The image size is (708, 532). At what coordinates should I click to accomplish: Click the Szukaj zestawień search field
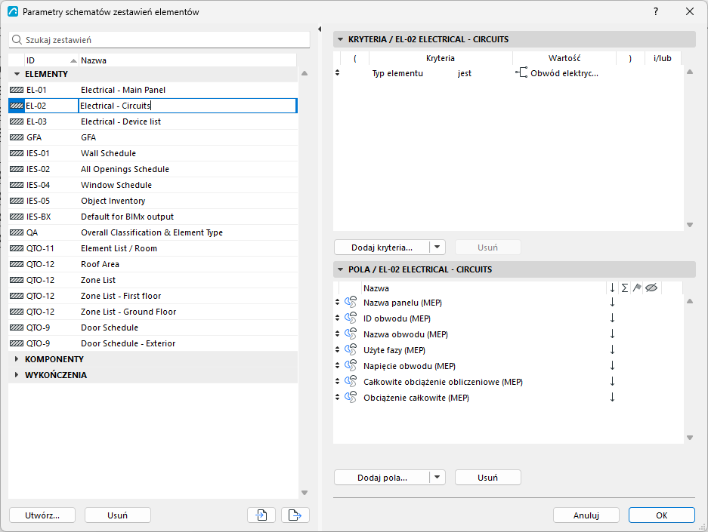pos(159,40)
